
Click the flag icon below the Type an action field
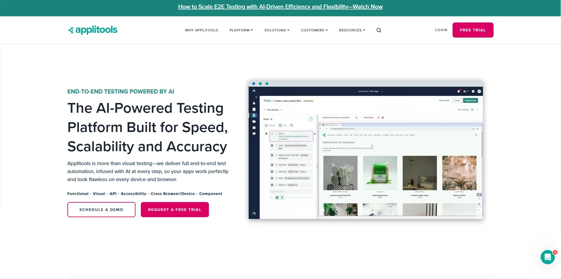coord(282,198)
